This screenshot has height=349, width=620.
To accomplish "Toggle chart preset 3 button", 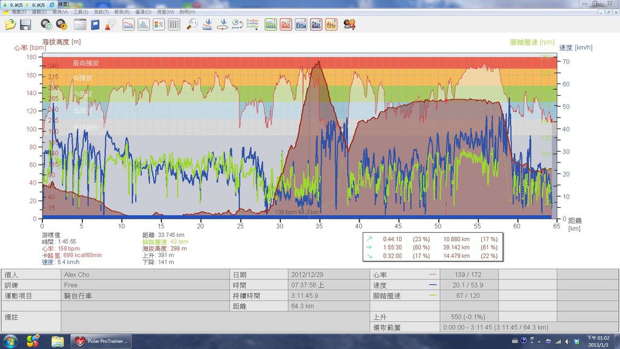I will pos(301,25).
